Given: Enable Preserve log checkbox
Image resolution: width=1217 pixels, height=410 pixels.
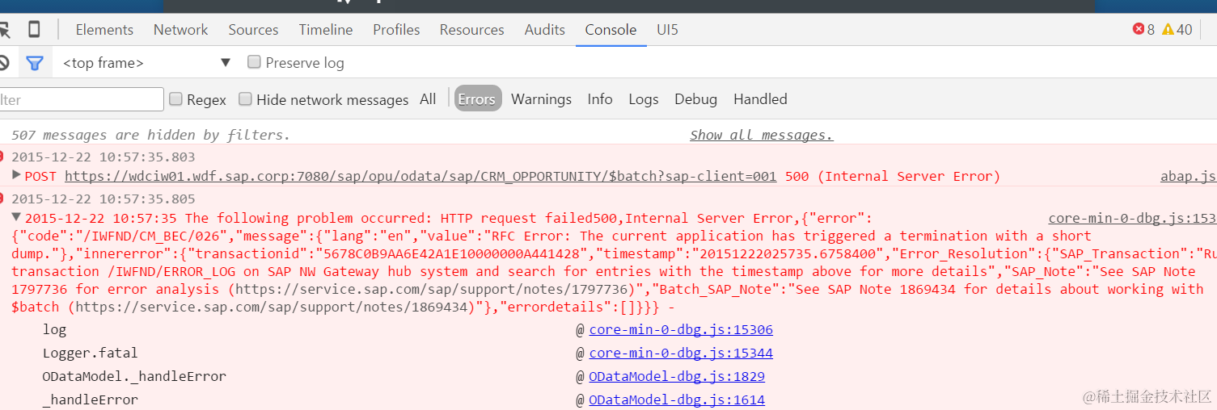Looking at the screenshot, I should coord(254,62).
